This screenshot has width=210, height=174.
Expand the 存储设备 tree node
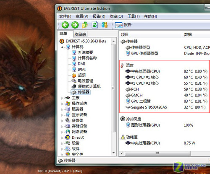(x=62, y=127)
